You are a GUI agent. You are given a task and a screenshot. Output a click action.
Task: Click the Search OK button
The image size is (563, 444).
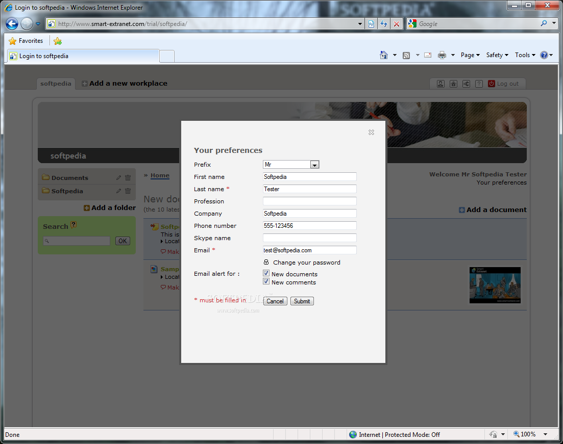(x=123, y=241)
